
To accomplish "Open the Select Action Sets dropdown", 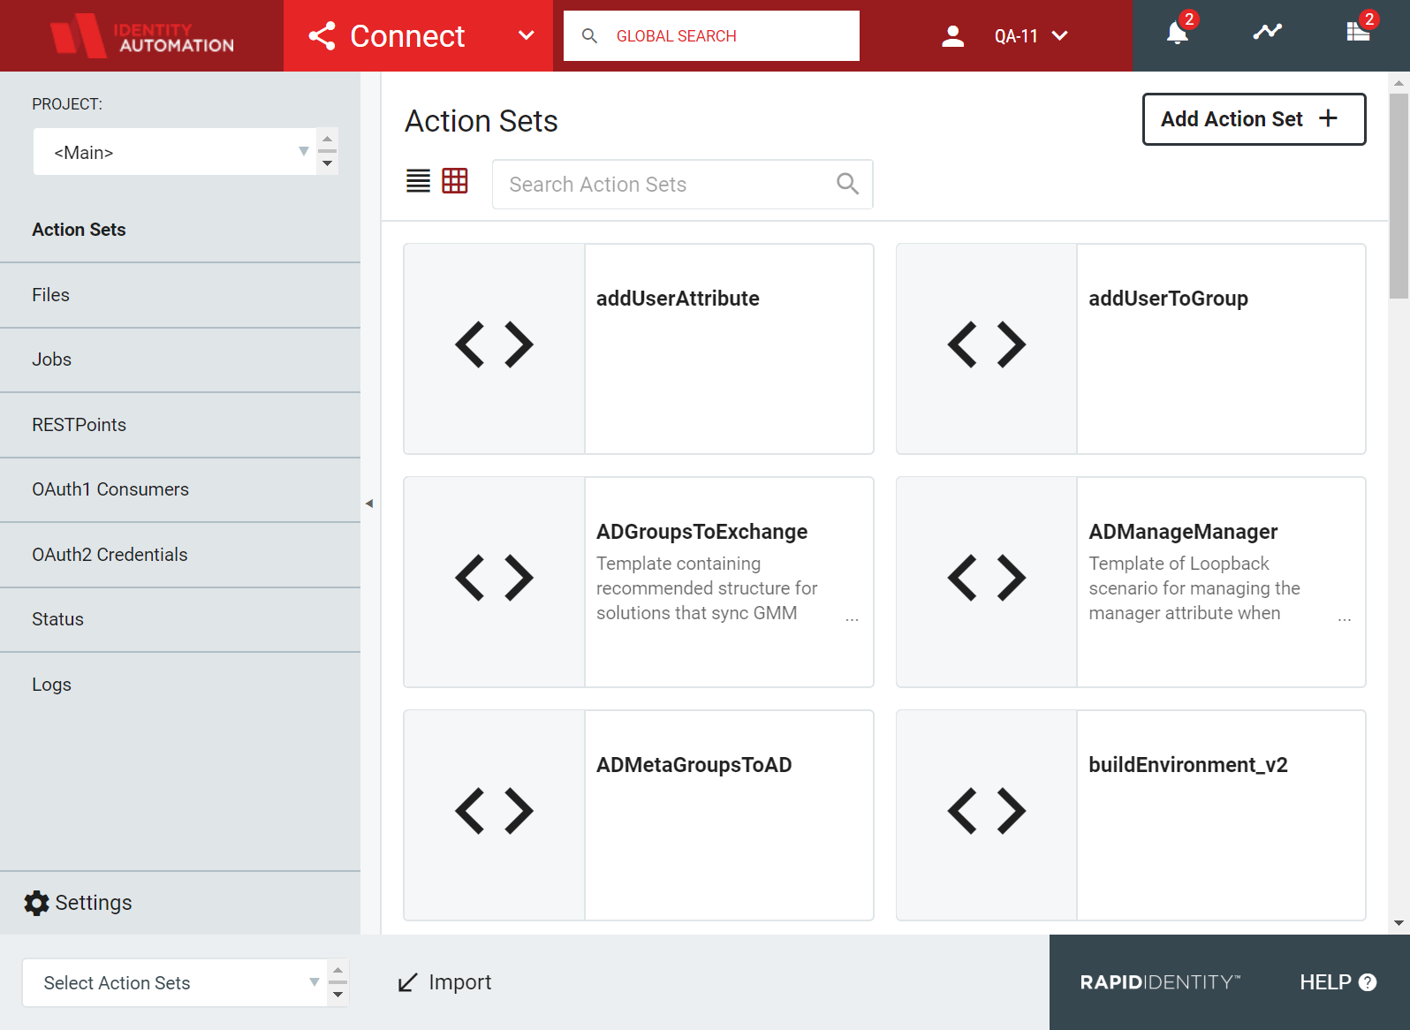I will (x=174, y=983).
